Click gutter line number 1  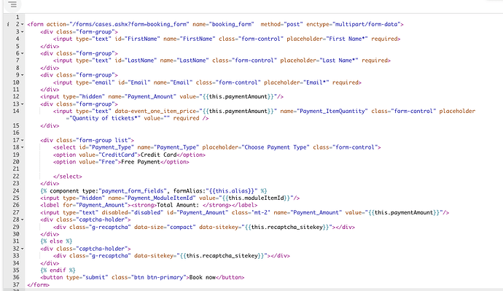17,17
